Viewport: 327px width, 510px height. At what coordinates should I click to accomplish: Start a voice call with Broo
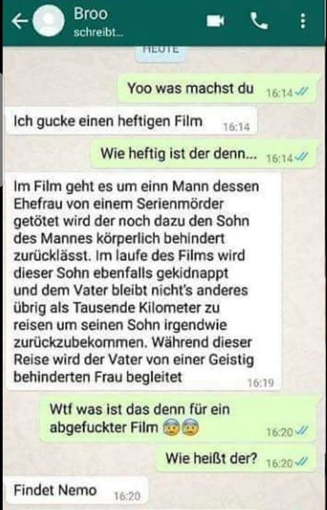tap(259, 21)
